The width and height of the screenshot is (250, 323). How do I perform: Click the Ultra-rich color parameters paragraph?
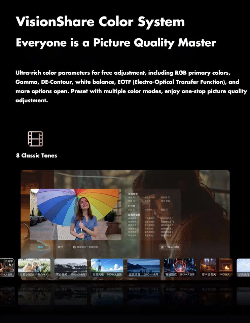tap(131, 86)
